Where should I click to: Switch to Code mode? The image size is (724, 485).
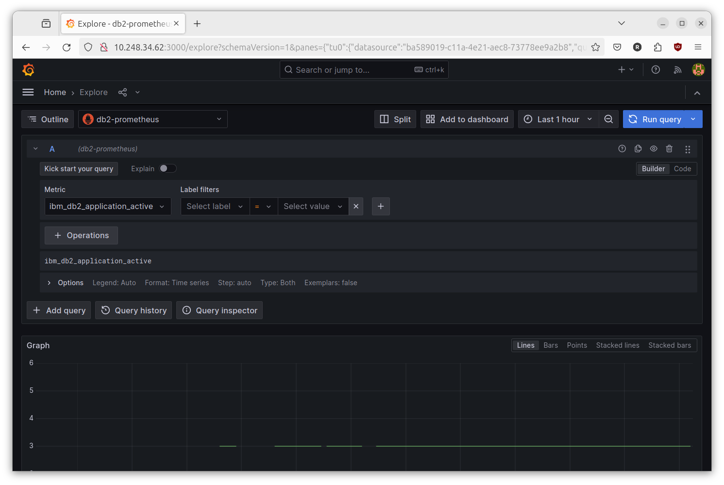(x=682, y=169)
